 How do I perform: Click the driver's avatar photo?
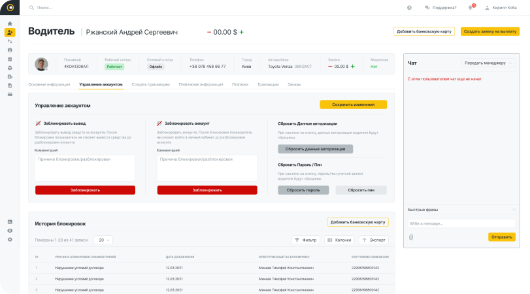coord(42,64)
